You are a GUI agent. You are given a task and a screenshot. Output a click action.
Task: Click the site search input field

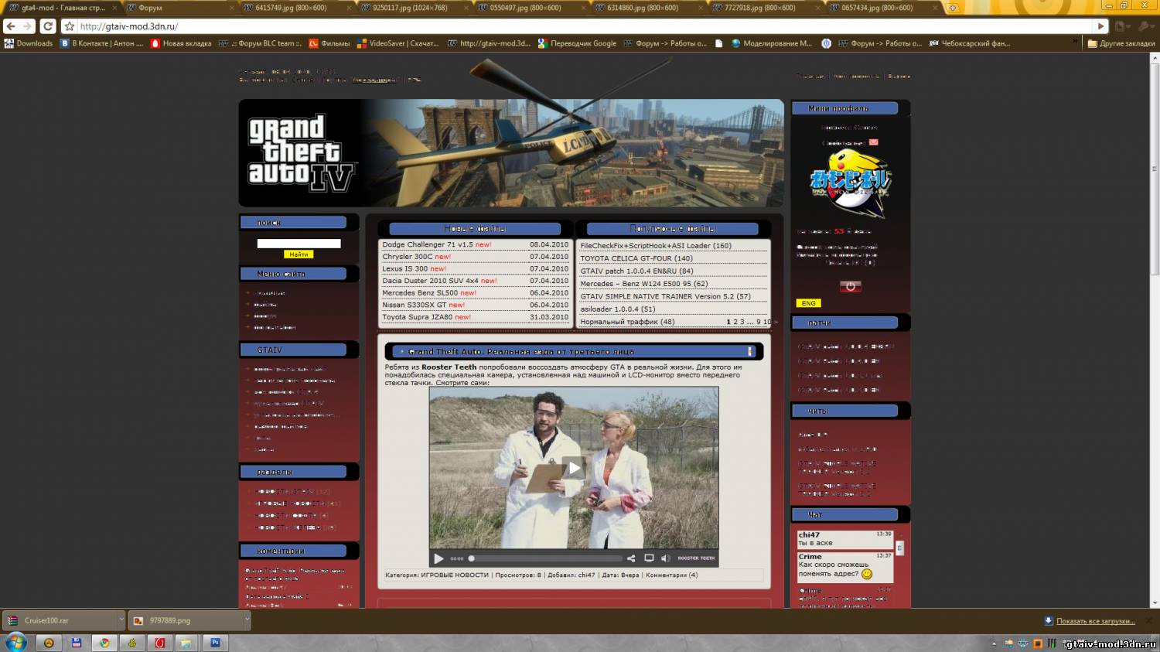click(x=299, y=244)
